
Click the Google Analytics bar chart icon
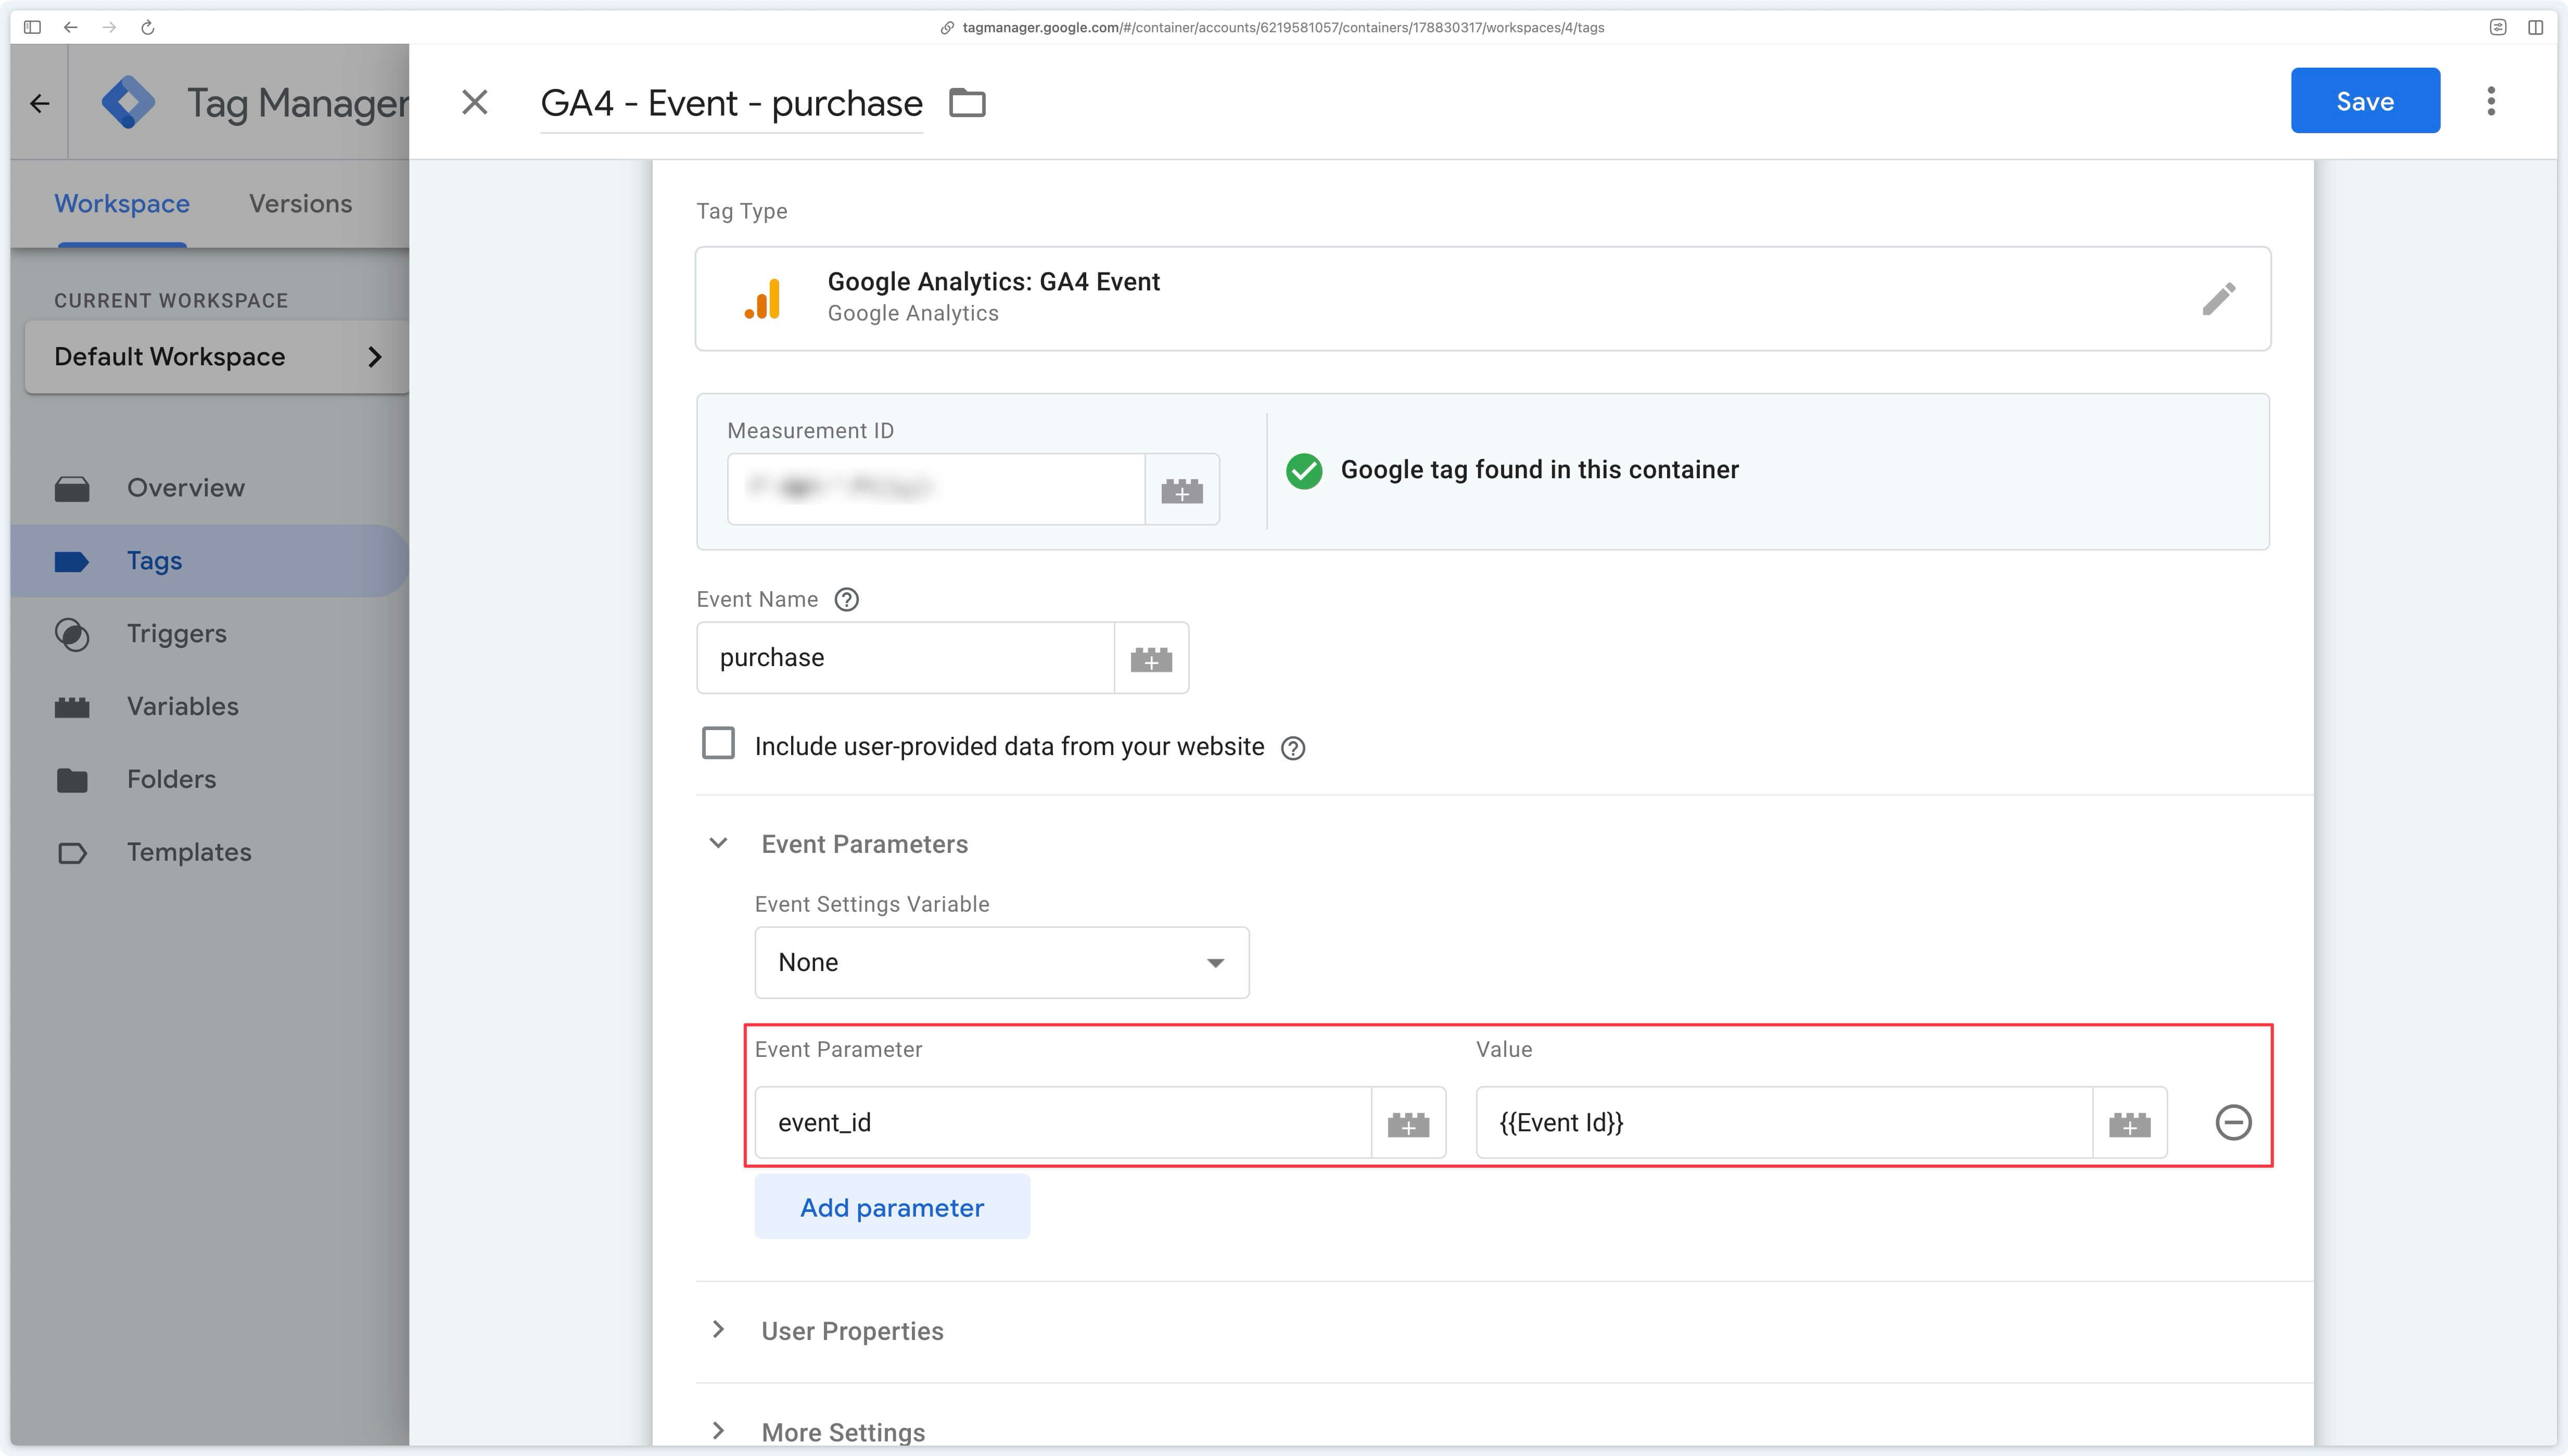(762, 298)
